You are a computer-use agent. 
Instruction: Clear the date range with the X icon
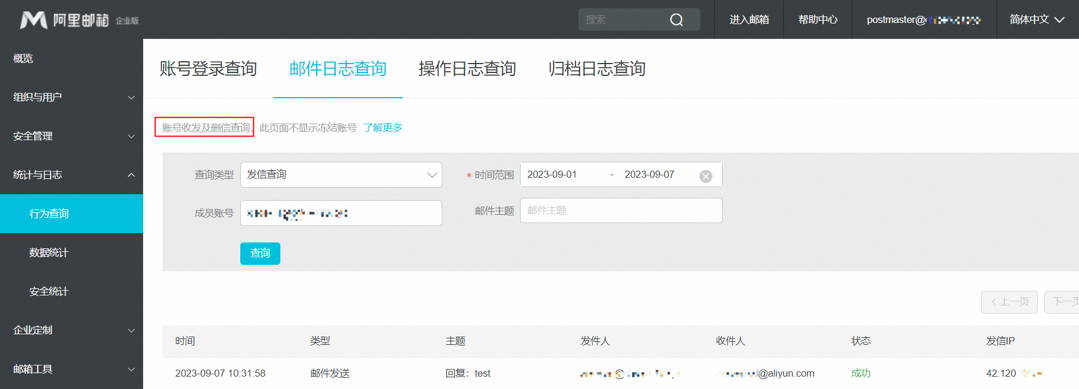[x=706, y=176]
